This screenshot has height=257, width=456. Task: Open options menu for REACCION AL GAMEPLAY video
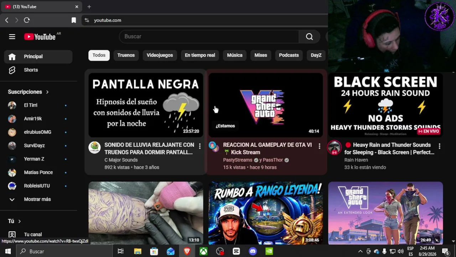tap(320, 146)
